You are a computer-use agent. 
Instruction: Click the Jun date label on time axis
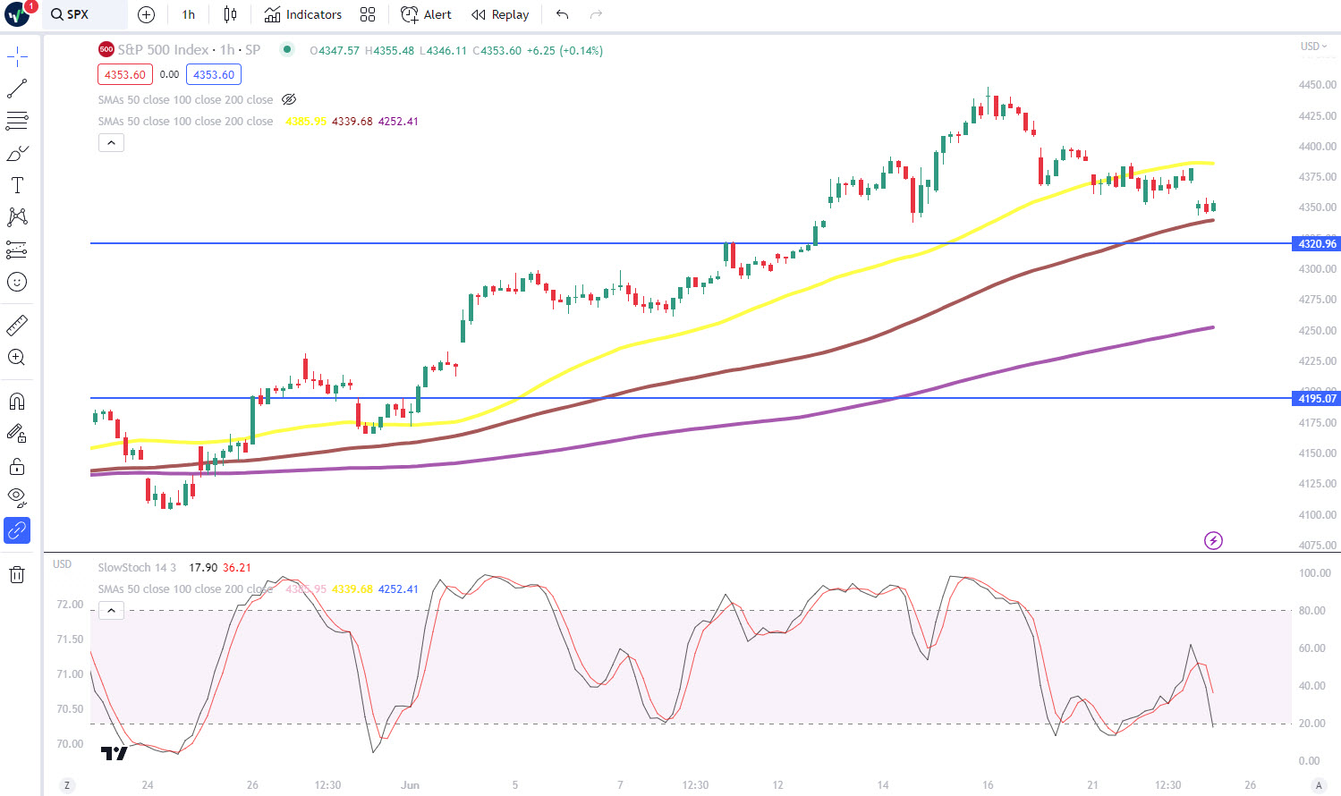tap(410, 784)
